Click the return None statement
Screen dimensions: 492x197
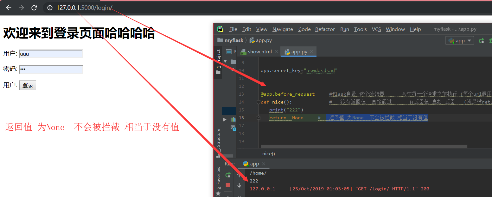[286, 118]
